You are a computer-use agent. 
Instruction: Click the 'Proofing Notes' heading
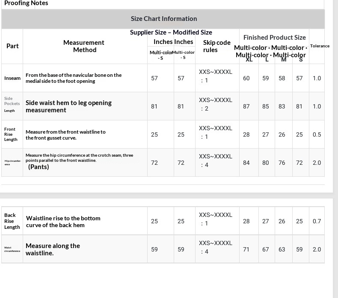26,3
